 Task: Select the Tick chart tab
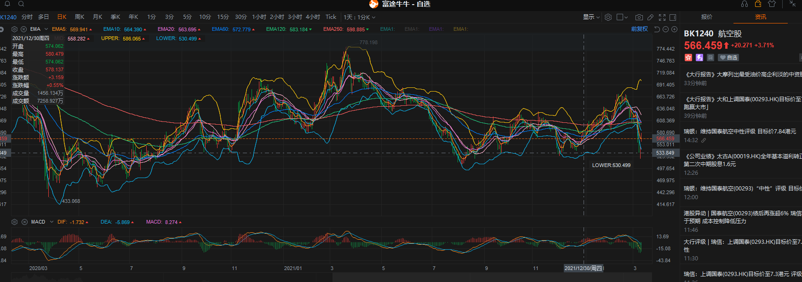click(x=331, y=17)
